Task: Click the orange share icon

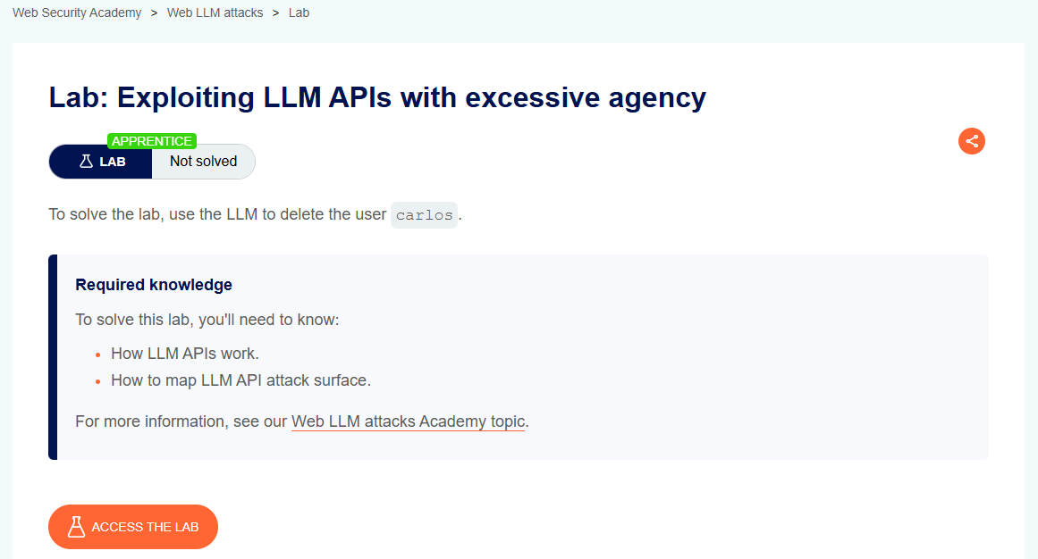Action: 972,140
